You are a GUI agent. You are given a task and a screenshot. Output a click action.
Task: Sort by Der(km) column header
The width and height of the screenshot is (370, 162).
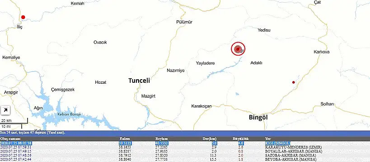[210, 139]
